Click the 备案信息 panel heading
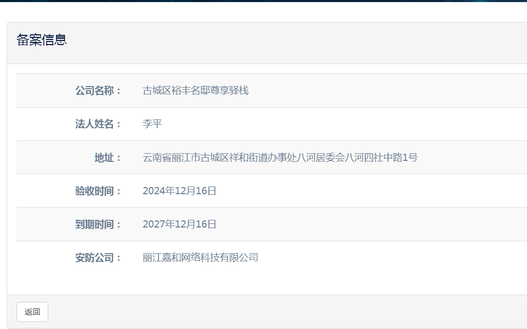527x329 pixels. click(42, 40)
